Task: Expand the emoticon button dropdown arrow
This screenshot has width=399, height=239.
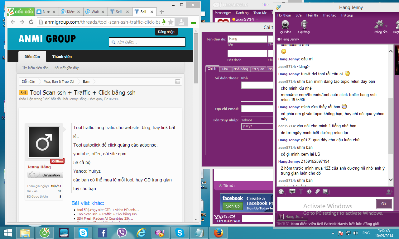Action: tap(286, 193)
